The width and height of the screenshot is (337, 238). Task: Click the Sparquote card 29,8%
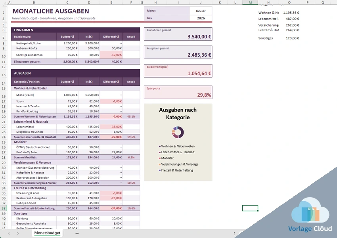pos(178,92)
